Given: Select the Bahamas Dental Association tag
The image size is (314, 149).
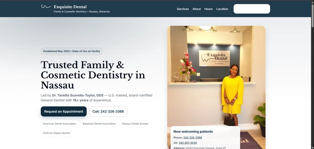Looking at the screenshot, I should [99, 124].
